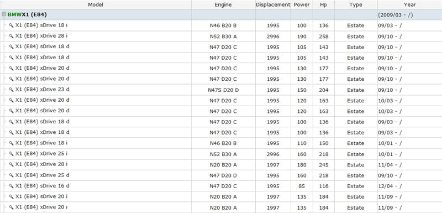Open magnifier icon for sDrive 18 d 143 hp row
442x213 pixels.
pos(11,47)
